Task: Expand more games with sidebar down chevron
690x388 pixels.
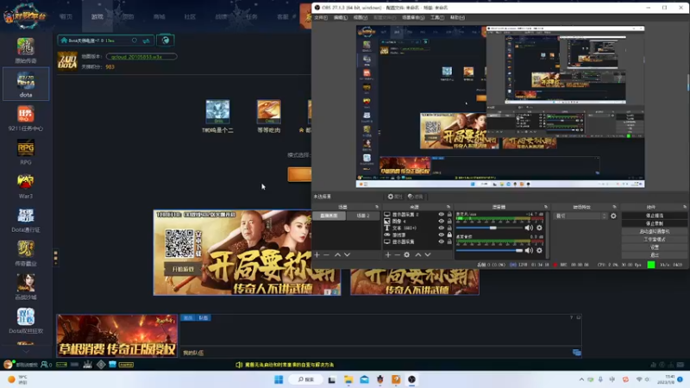Action: [x=26, y=352]
